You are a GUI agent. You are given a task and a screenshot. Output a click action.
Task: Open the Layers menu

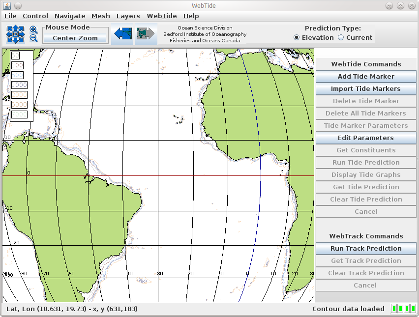click(128, 16)
